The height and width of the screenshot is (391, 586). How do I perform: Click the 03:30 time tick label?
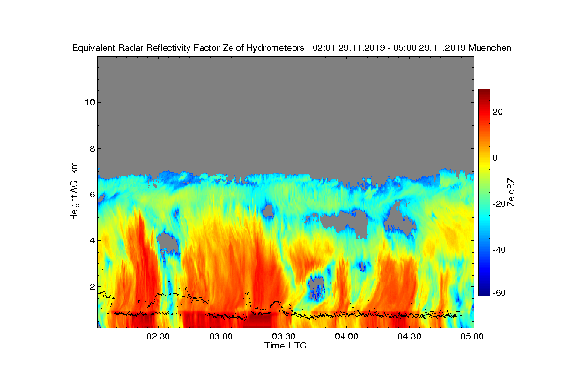point(284,336)
